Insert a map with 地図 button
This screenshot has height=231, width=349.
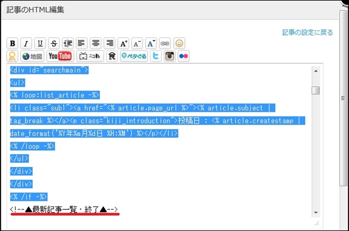(32, 56)
